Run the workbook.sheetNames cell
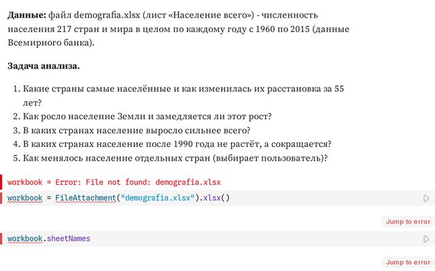 (x=426, y=238)
